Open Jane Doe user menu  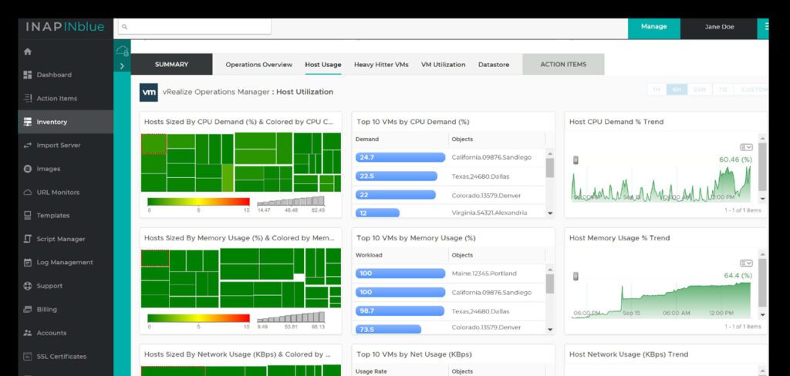coord(719,27)
